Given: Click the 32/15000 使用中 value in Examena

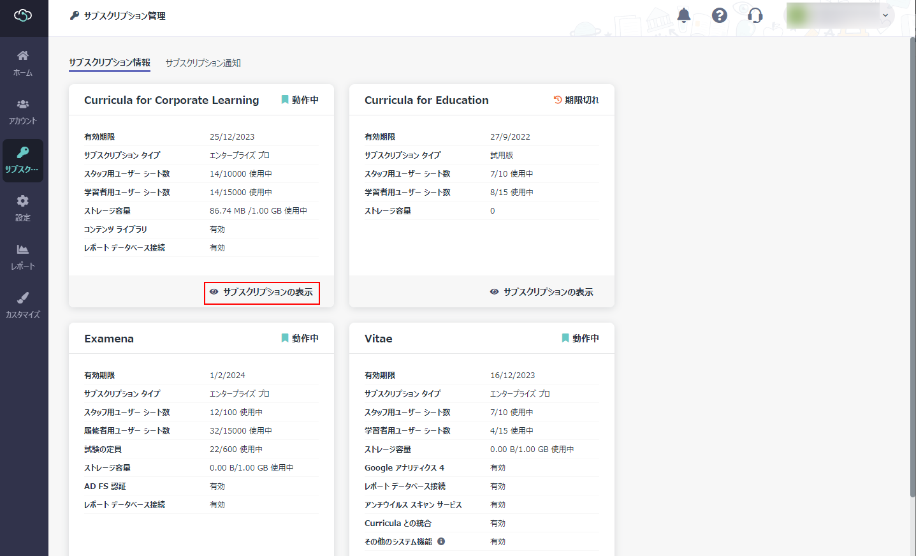Looking at the screenshot, I should (x=241, y=430).
